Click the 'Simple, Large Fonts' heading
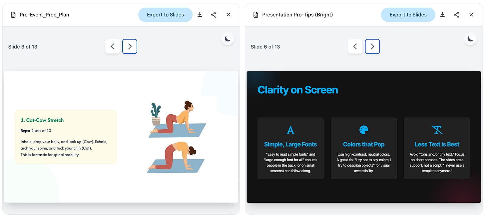This screenshot has height=218, width=485. (290, 144)
